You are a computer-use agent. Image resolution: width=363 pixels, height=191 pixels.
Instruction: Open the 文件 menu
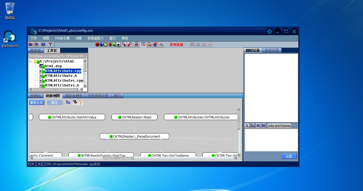pos(34,38)
